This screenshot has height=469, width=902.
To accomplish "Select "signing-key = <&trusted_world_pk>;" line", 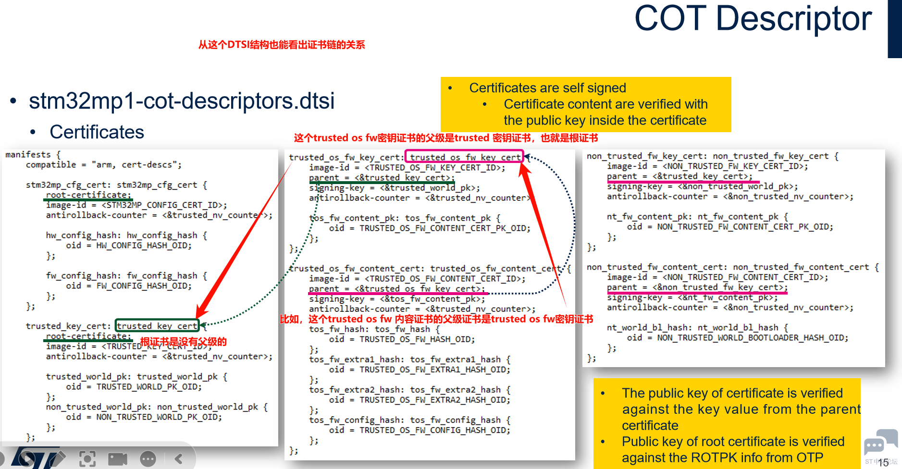I will 395,188.
